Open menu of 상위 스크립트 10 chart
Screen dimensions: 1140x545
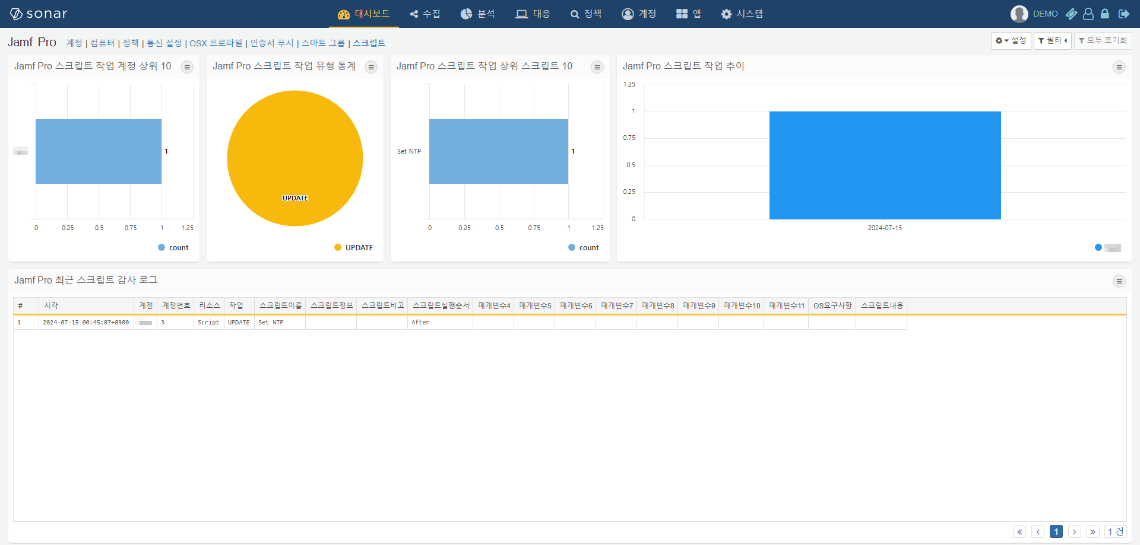point(597,67)
